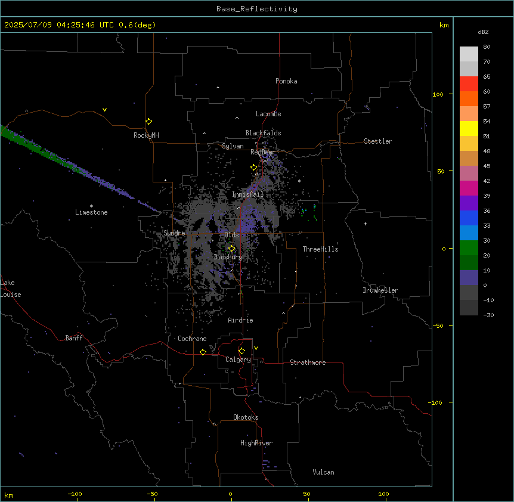Select the yellow diamond marker between Olds and Didsbury
This screenshot has height=502, width=514.
tap(231, 249)
